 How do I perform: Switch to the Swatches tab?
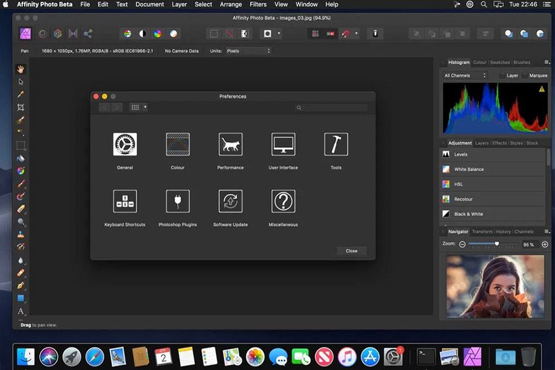point(499,62)
